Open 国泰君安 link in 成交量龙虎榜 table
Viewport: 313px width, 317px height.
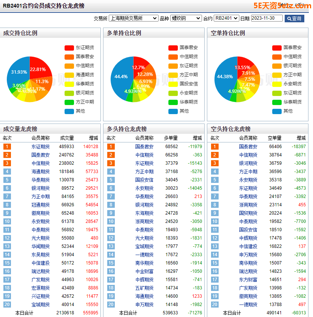(40, 155)
